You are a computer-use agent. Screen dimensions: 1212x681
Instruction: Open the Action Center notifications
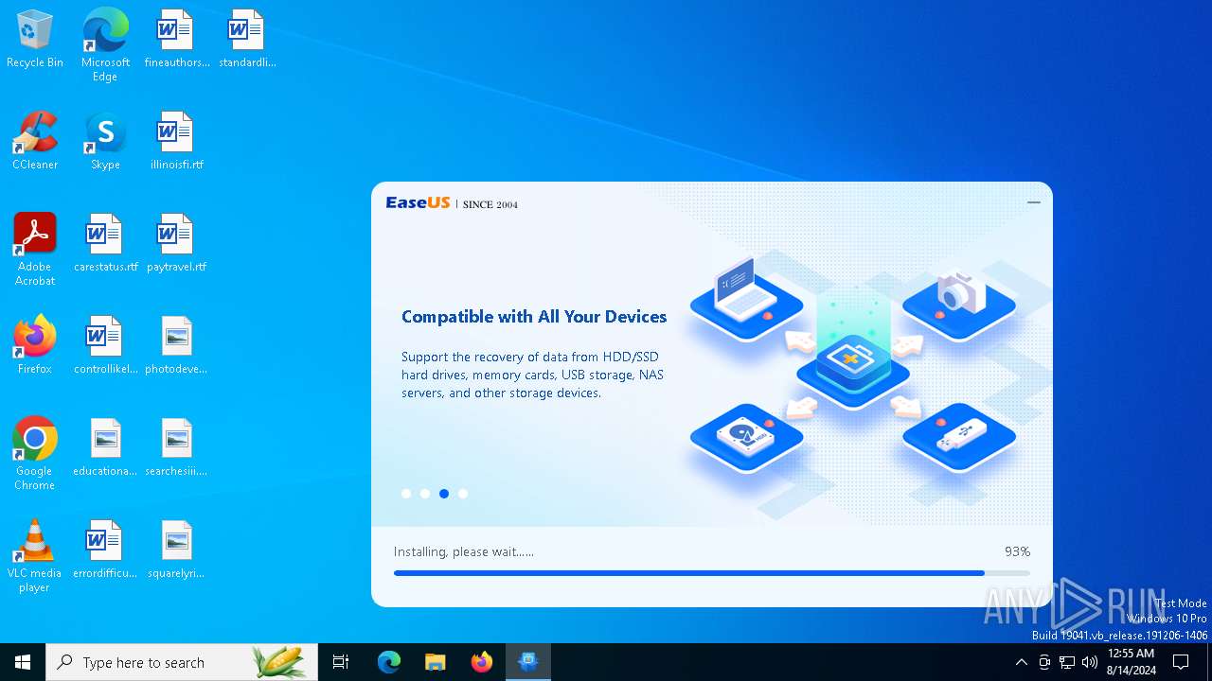click(x=1182, y=662)
